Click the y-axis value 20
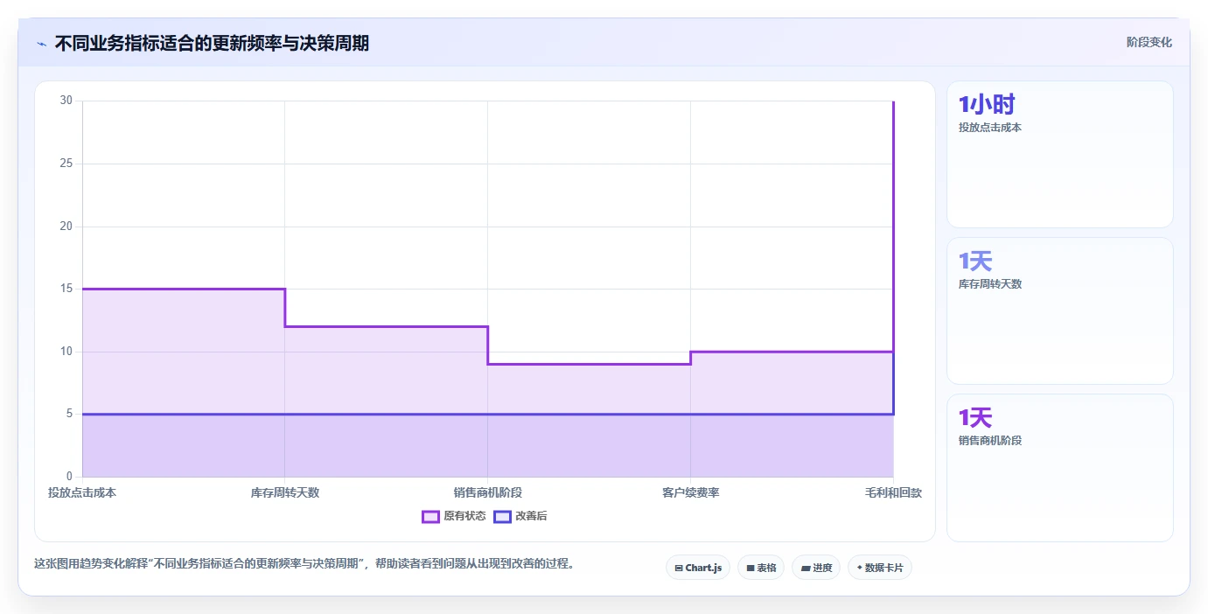 [66, 227]
